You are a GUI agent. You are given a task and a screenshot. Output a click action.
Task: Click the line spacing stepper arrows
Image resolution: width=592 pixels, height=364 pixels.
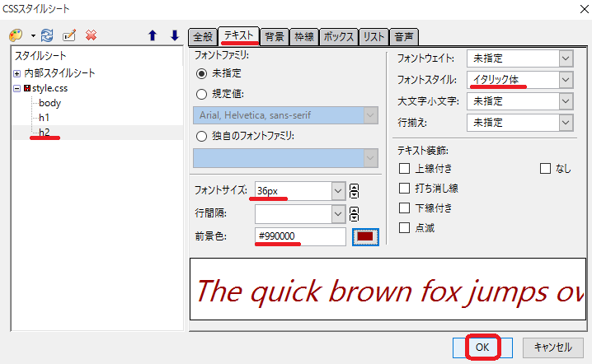pyautogui.click(x=355, y=214)
